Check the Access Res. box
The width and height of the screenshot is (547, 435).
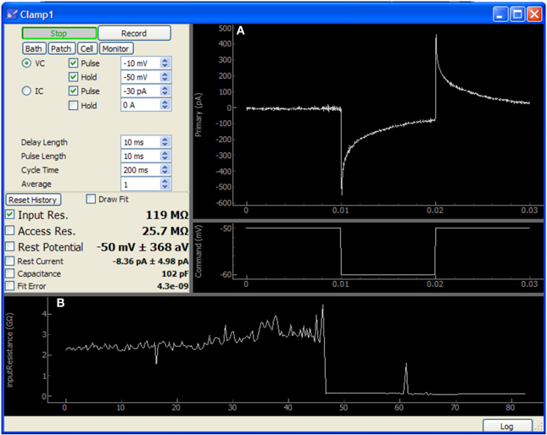pos(10,230)
